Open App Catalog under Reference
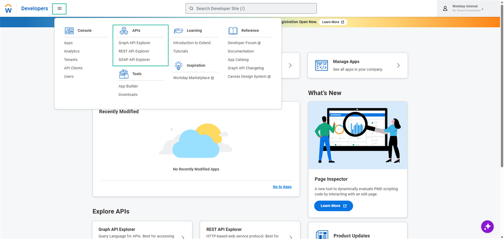Viewport: 504px width, 239px height. point(238,60)
